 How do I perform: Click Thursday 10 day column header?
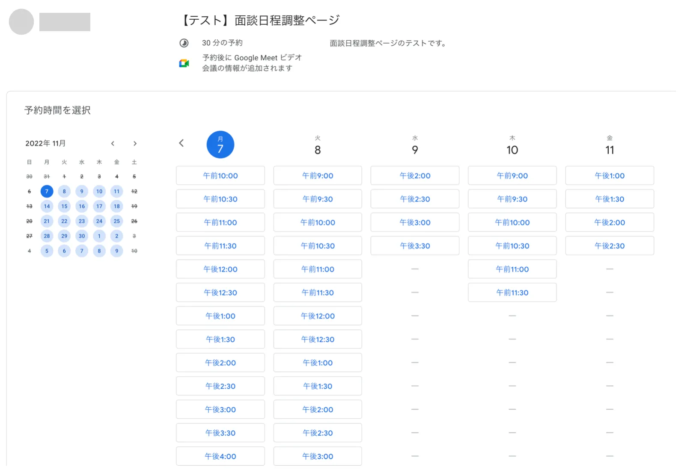(x=512, y=145)
